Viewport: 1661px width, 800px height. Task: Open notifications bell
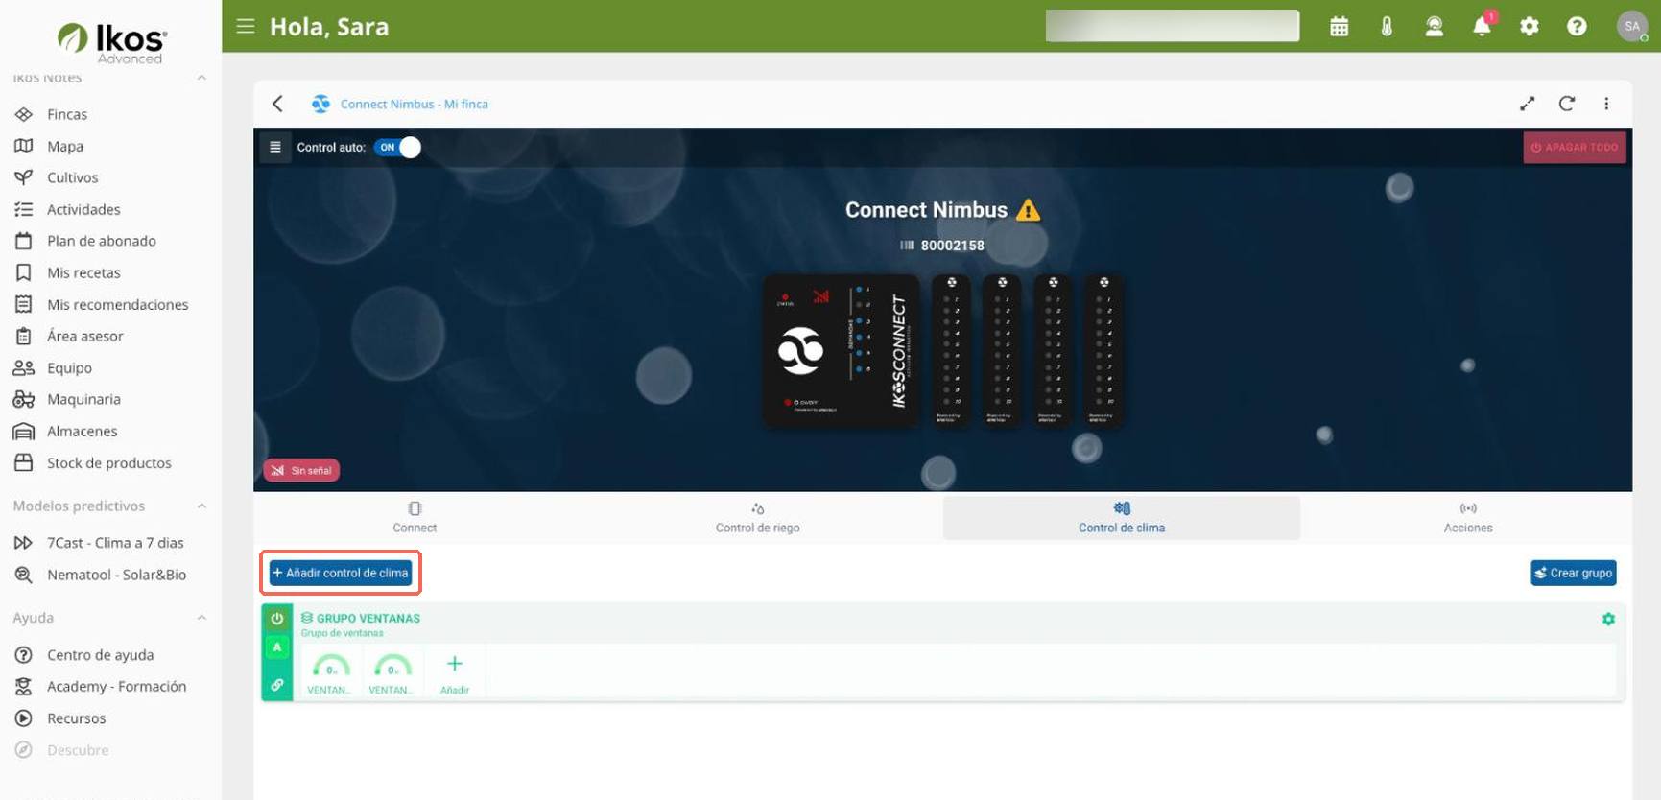1483,26
